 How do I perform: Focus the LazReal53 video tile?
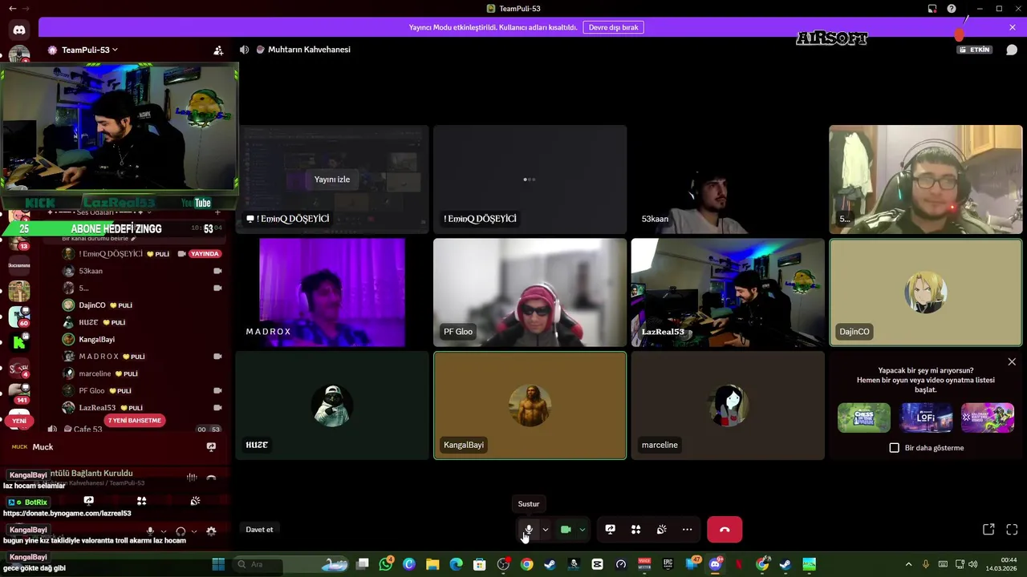(728, 293)
